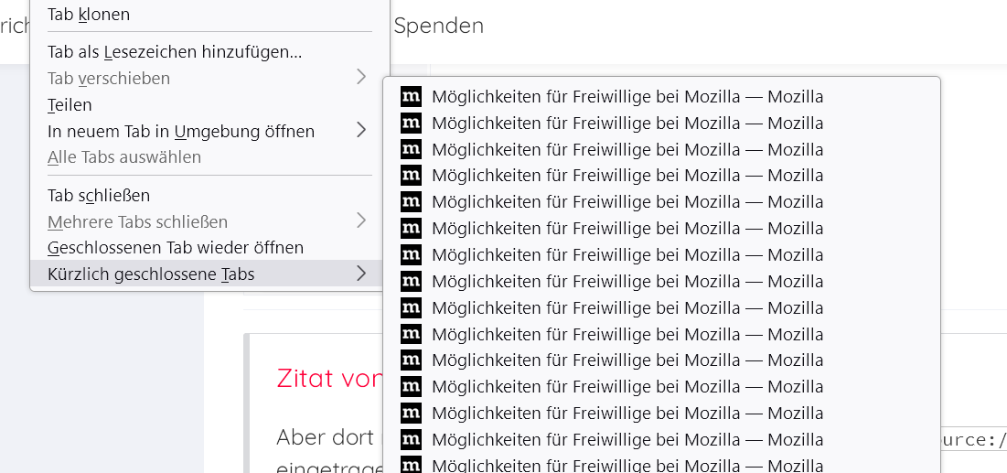This screenshot has width=1007, height=473.
Task: Click the "Teilen" menu entry
Action: point(70,105)
